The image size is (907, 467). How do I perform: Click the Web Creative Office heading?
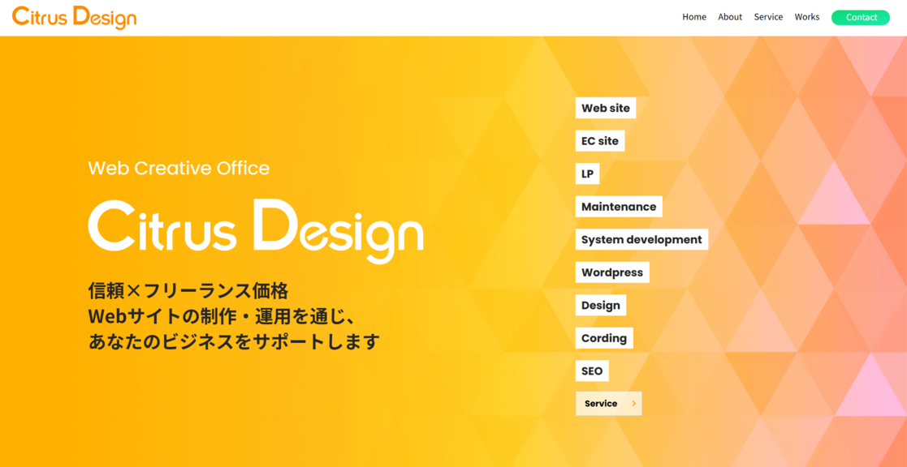(179, 168)
